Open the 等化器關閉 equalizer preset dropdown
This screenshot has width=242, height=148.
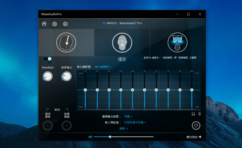[103, 67]
